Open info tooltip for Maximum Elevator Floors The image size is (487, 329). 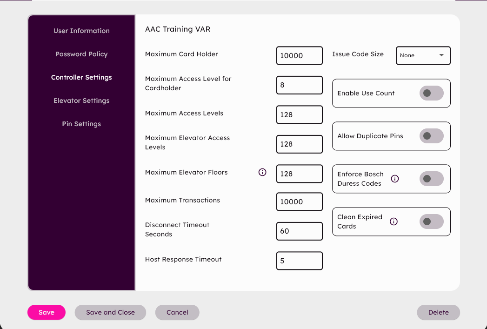point(262,172)
